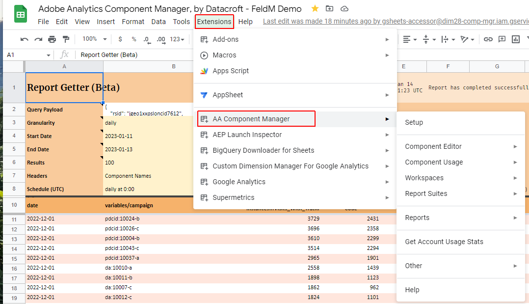Click the Redo arrow icon

pos(38,39)
